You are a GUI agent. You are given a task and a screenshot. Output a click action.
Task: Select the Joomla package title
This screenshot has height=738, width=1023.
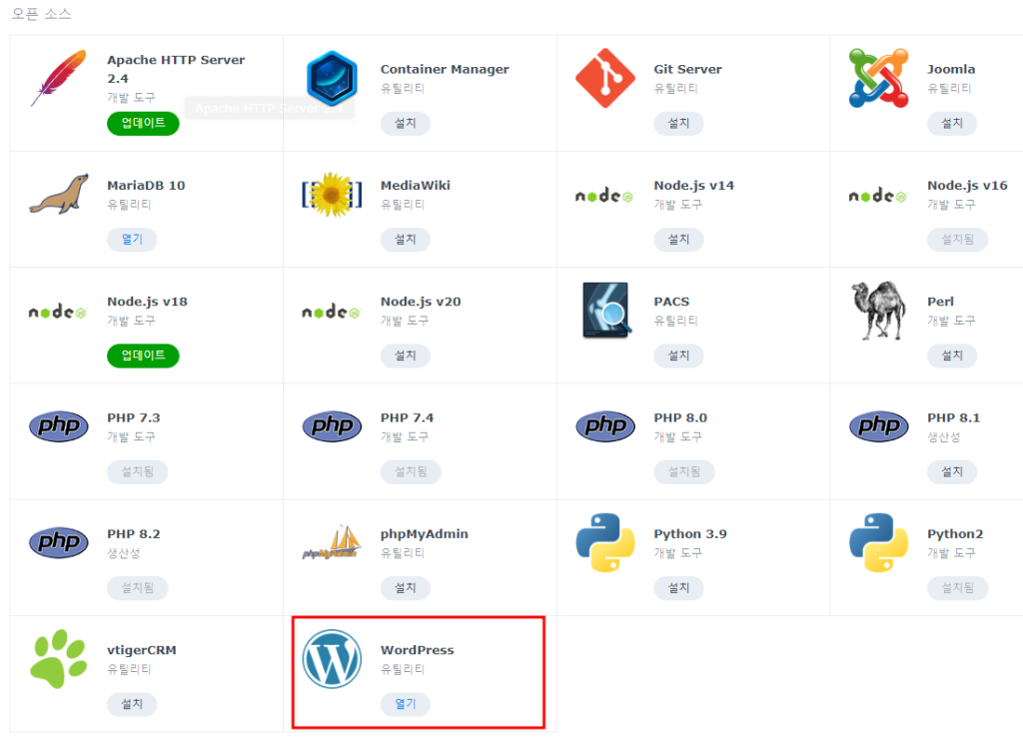pos(951,69)
